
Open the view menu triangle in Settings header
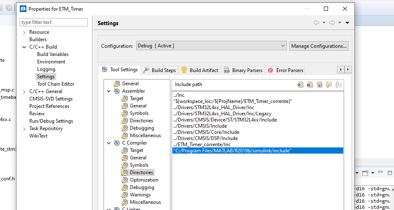tap(347, 23)
